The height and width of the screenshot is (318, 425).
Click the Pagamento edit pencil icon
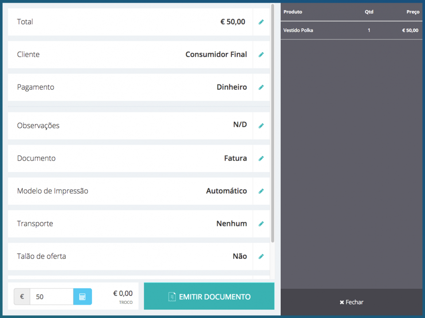tap(261, 88)
